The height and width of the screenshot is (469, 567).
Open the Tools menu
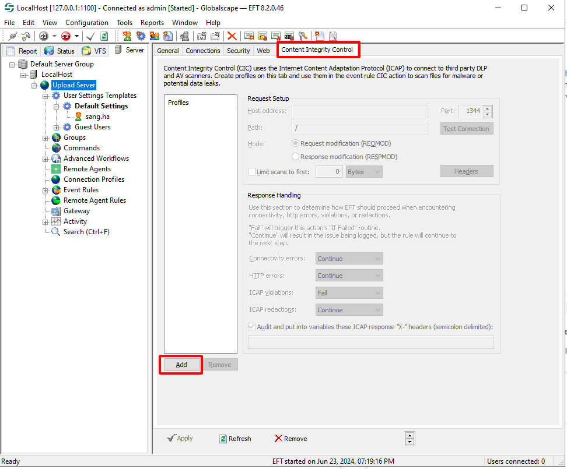tap(124, 22)
